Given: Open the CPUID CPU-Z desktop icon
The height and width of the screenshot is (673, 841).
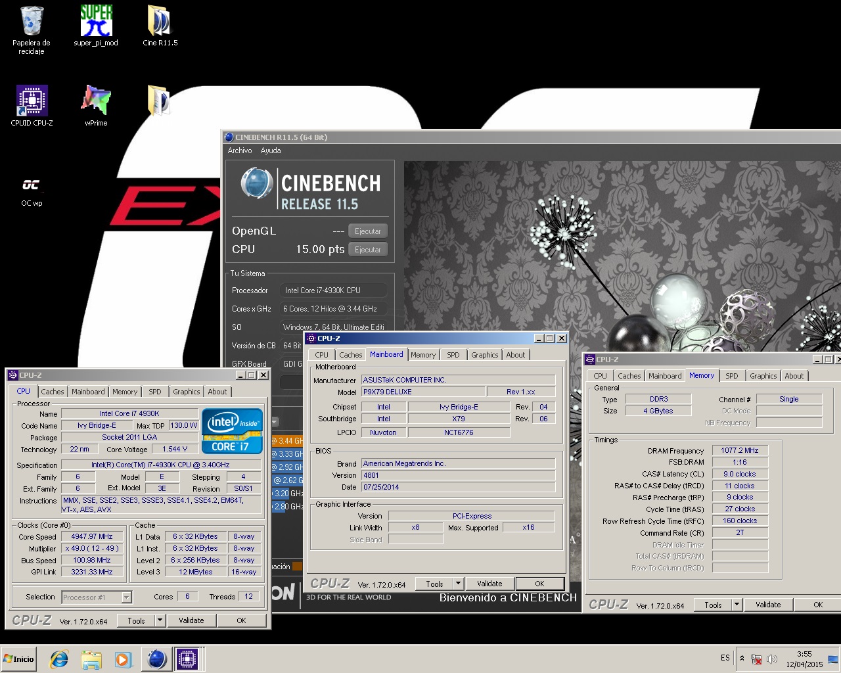Looking at the screenshot, I should 32,106.
